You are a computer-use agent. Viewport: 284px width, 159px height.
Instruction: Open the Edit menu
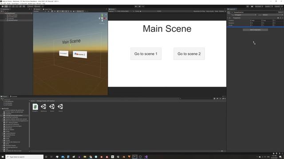pos(4,4)
